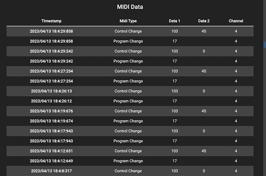Select Program Change in the 18:4:27:254 row
The height and width of the screenshot is (176, 266).
(128, 81)
